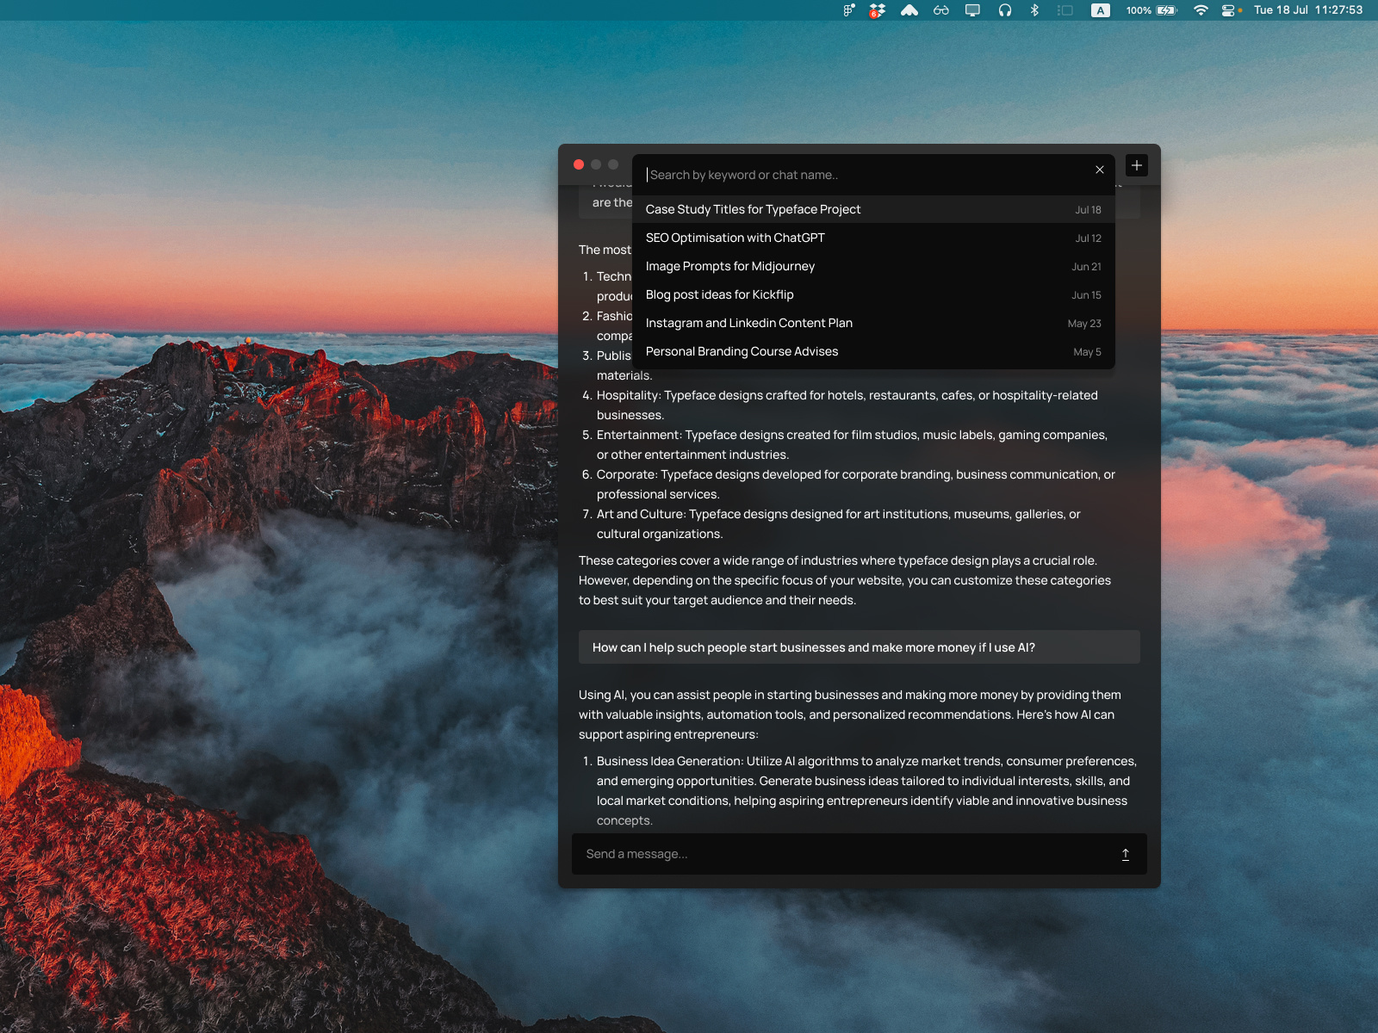Open the display icon in menu bar
The width and height of the screenshot is (1378, 1033).
tap(972, 10)
